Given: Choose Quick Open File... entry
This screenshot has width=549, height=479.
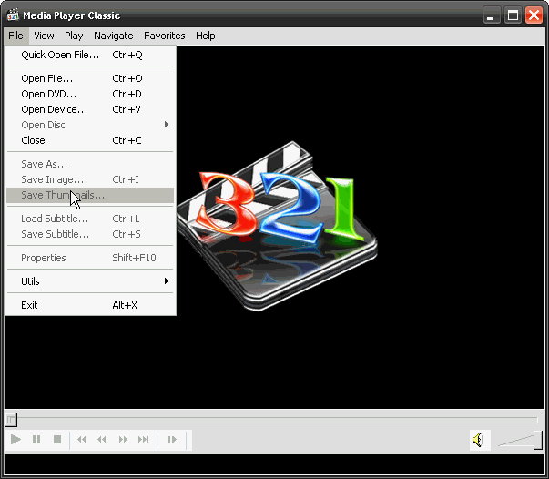Looking at the screenshot, I should 90,55.
